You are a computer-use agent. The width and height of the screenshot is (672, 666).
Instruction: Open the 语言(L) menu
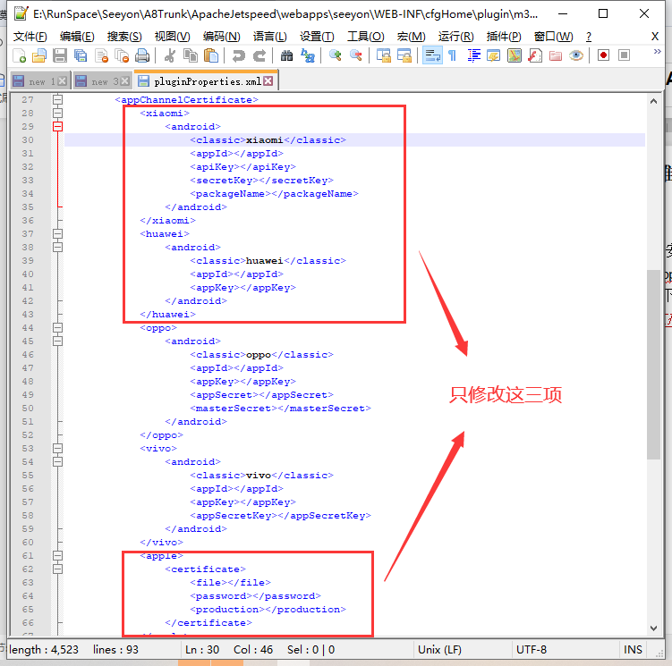[269, 37]
